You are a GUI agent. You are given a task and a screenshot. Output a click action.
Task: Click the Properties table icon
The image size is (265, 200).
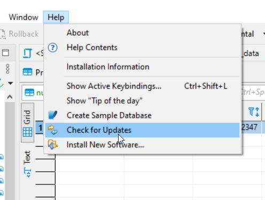click(x=28, y=72)
